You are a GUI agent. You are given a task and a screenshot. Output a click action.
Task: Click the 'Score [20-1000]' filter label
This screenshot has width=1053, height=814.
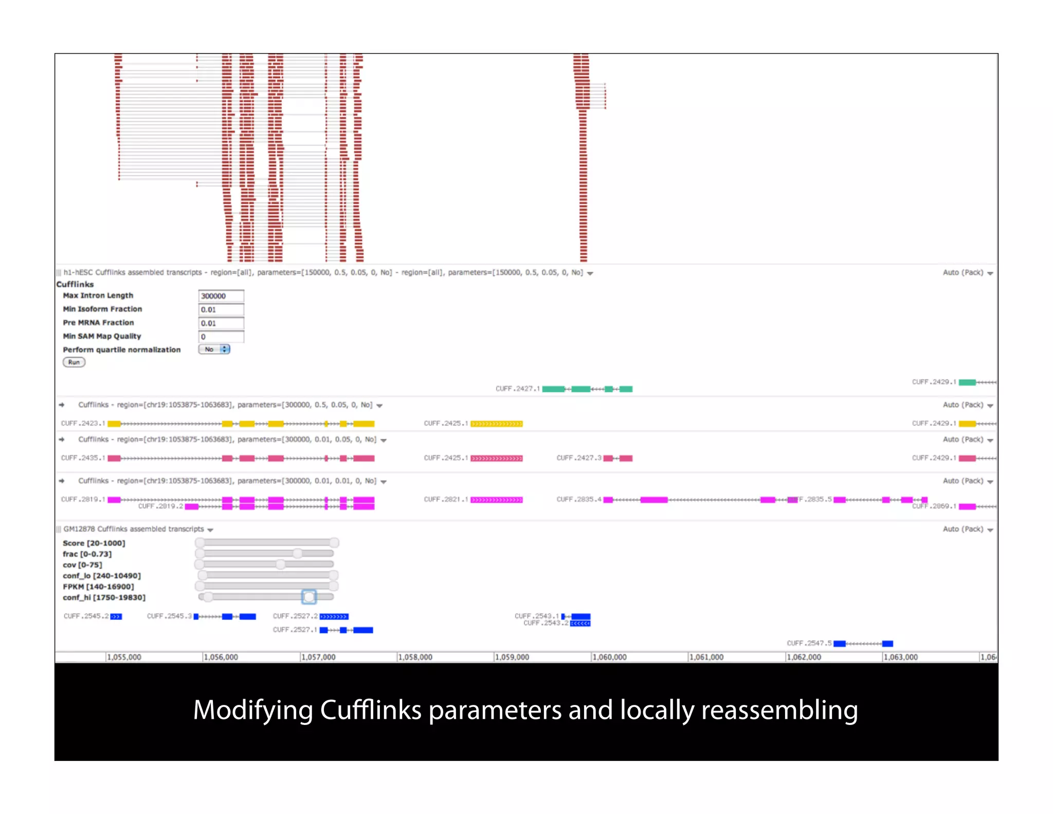click(94, 543)
